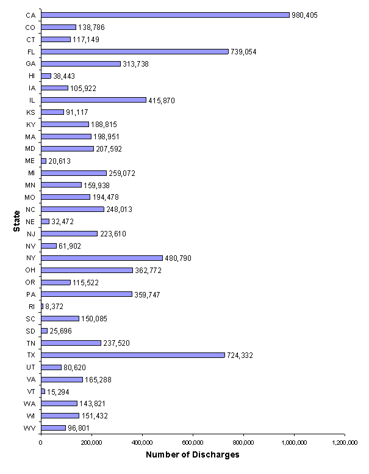The image size is (369, 474).
Task: Click the 1,200,000 x-axis tick label
Action: coord(344,442)
